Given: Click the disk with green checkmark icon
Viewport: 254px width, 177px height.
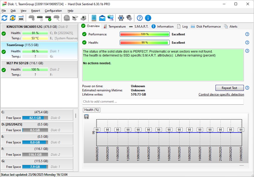Looking at the screenshot, I should click(x=48, y=18).
